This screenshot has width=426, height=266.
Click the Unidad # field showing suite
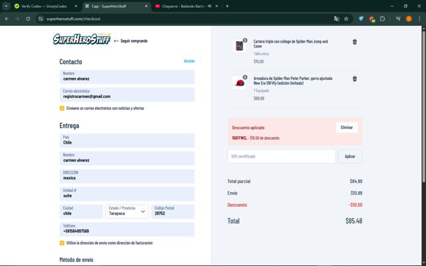click(127, 194)
